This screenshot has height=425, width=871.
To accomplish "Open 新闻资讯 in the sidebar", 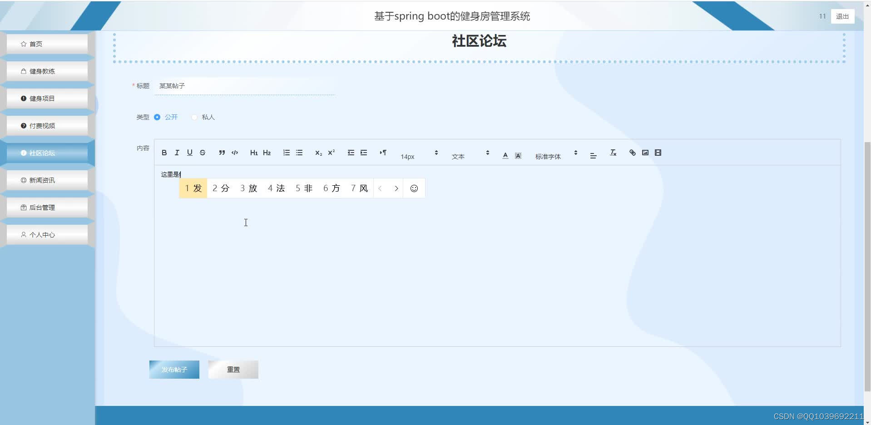I will click(x=47, y=180).
